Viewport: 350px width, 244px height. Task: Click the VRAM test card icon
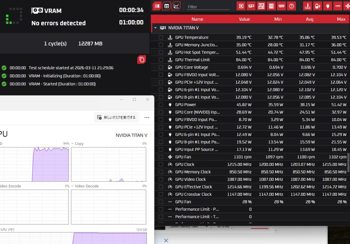37,10
